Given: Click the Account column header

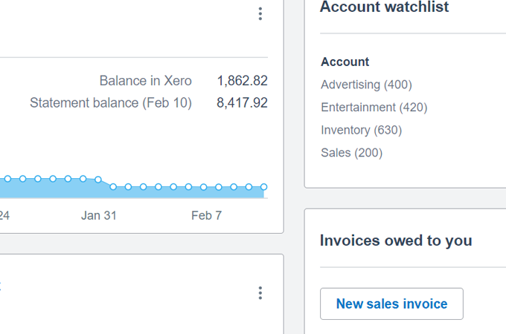Looking at the screenshot, I should point(345,62).
